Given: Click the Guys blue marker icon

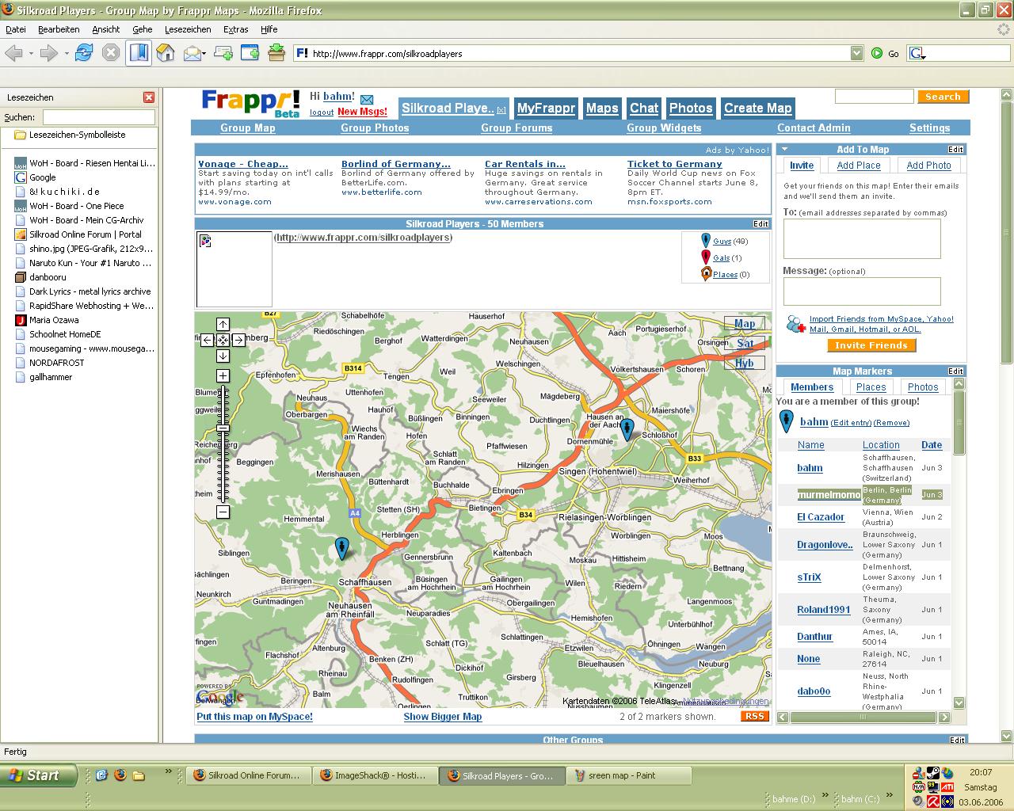Looking at the screenshot, I should click(706, 240).
